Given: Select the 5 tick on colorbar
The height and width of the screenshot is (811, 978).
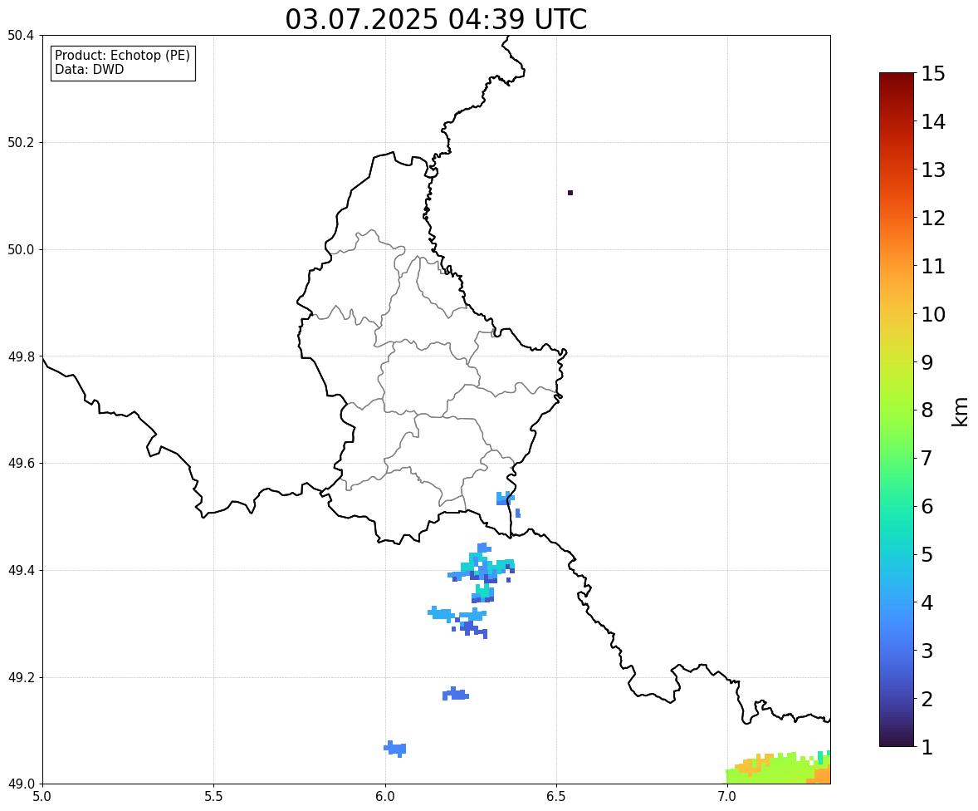Looking at the screenshot, I should [927, 554].
